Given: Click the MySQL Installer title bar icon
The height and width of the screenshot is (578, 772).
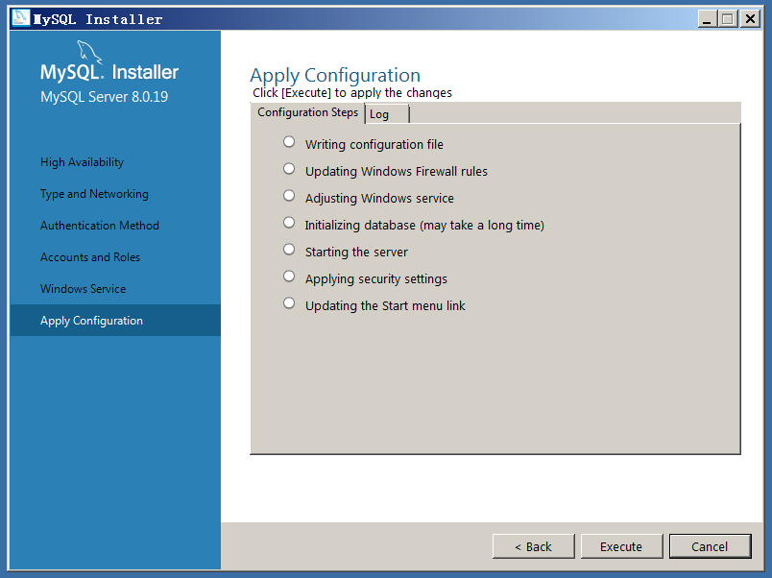Looking at the screenshot, I should pos(21,18).
